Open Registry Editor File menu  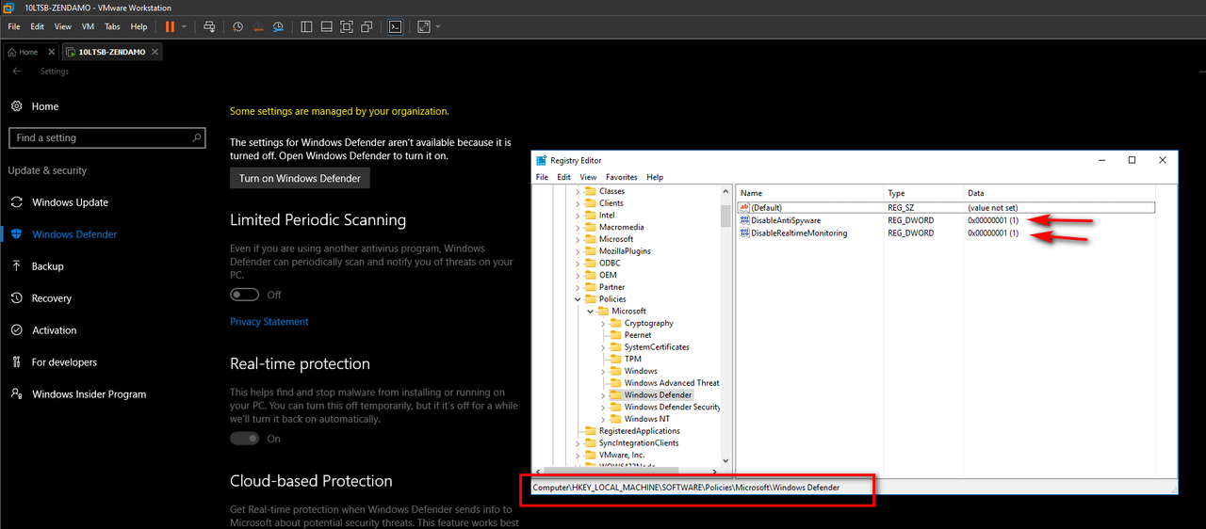click(x=542, y=177)
